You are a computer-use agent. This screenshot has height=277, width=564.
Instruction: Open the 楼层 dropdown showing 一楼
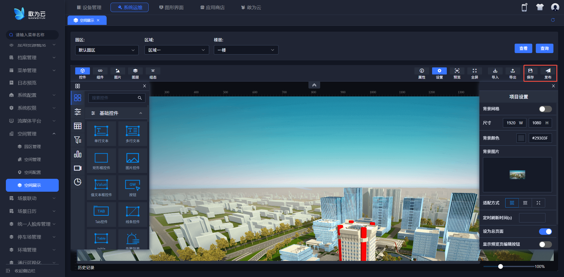246,50
